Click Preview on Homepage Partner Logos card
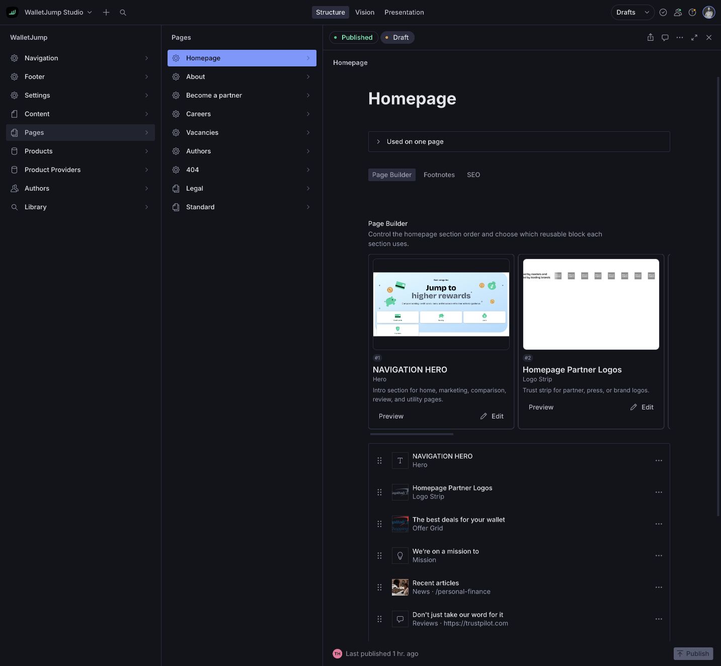Image resolution: width=721 pixels, height=666 pixels. point(541,407)
